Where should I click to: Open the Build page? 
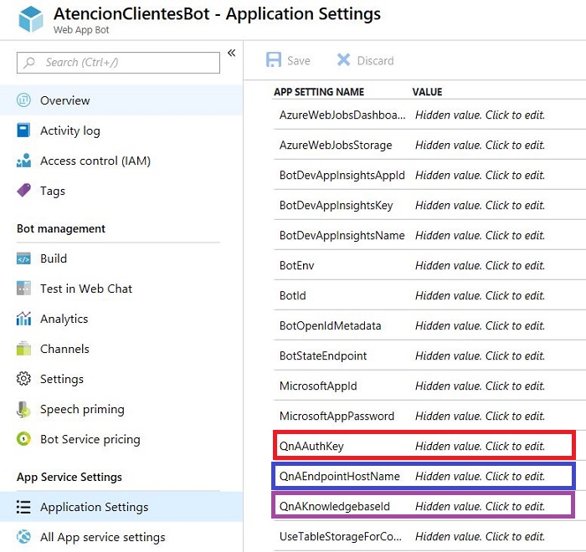click(121, 258)
